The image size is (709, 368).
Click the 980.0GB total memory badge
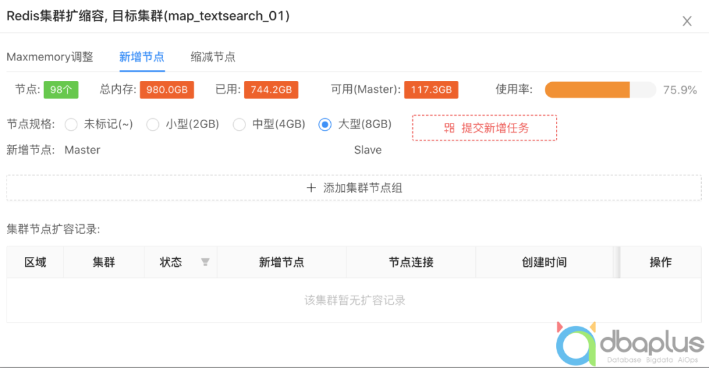pyautogui.click(x=167, y=89)
